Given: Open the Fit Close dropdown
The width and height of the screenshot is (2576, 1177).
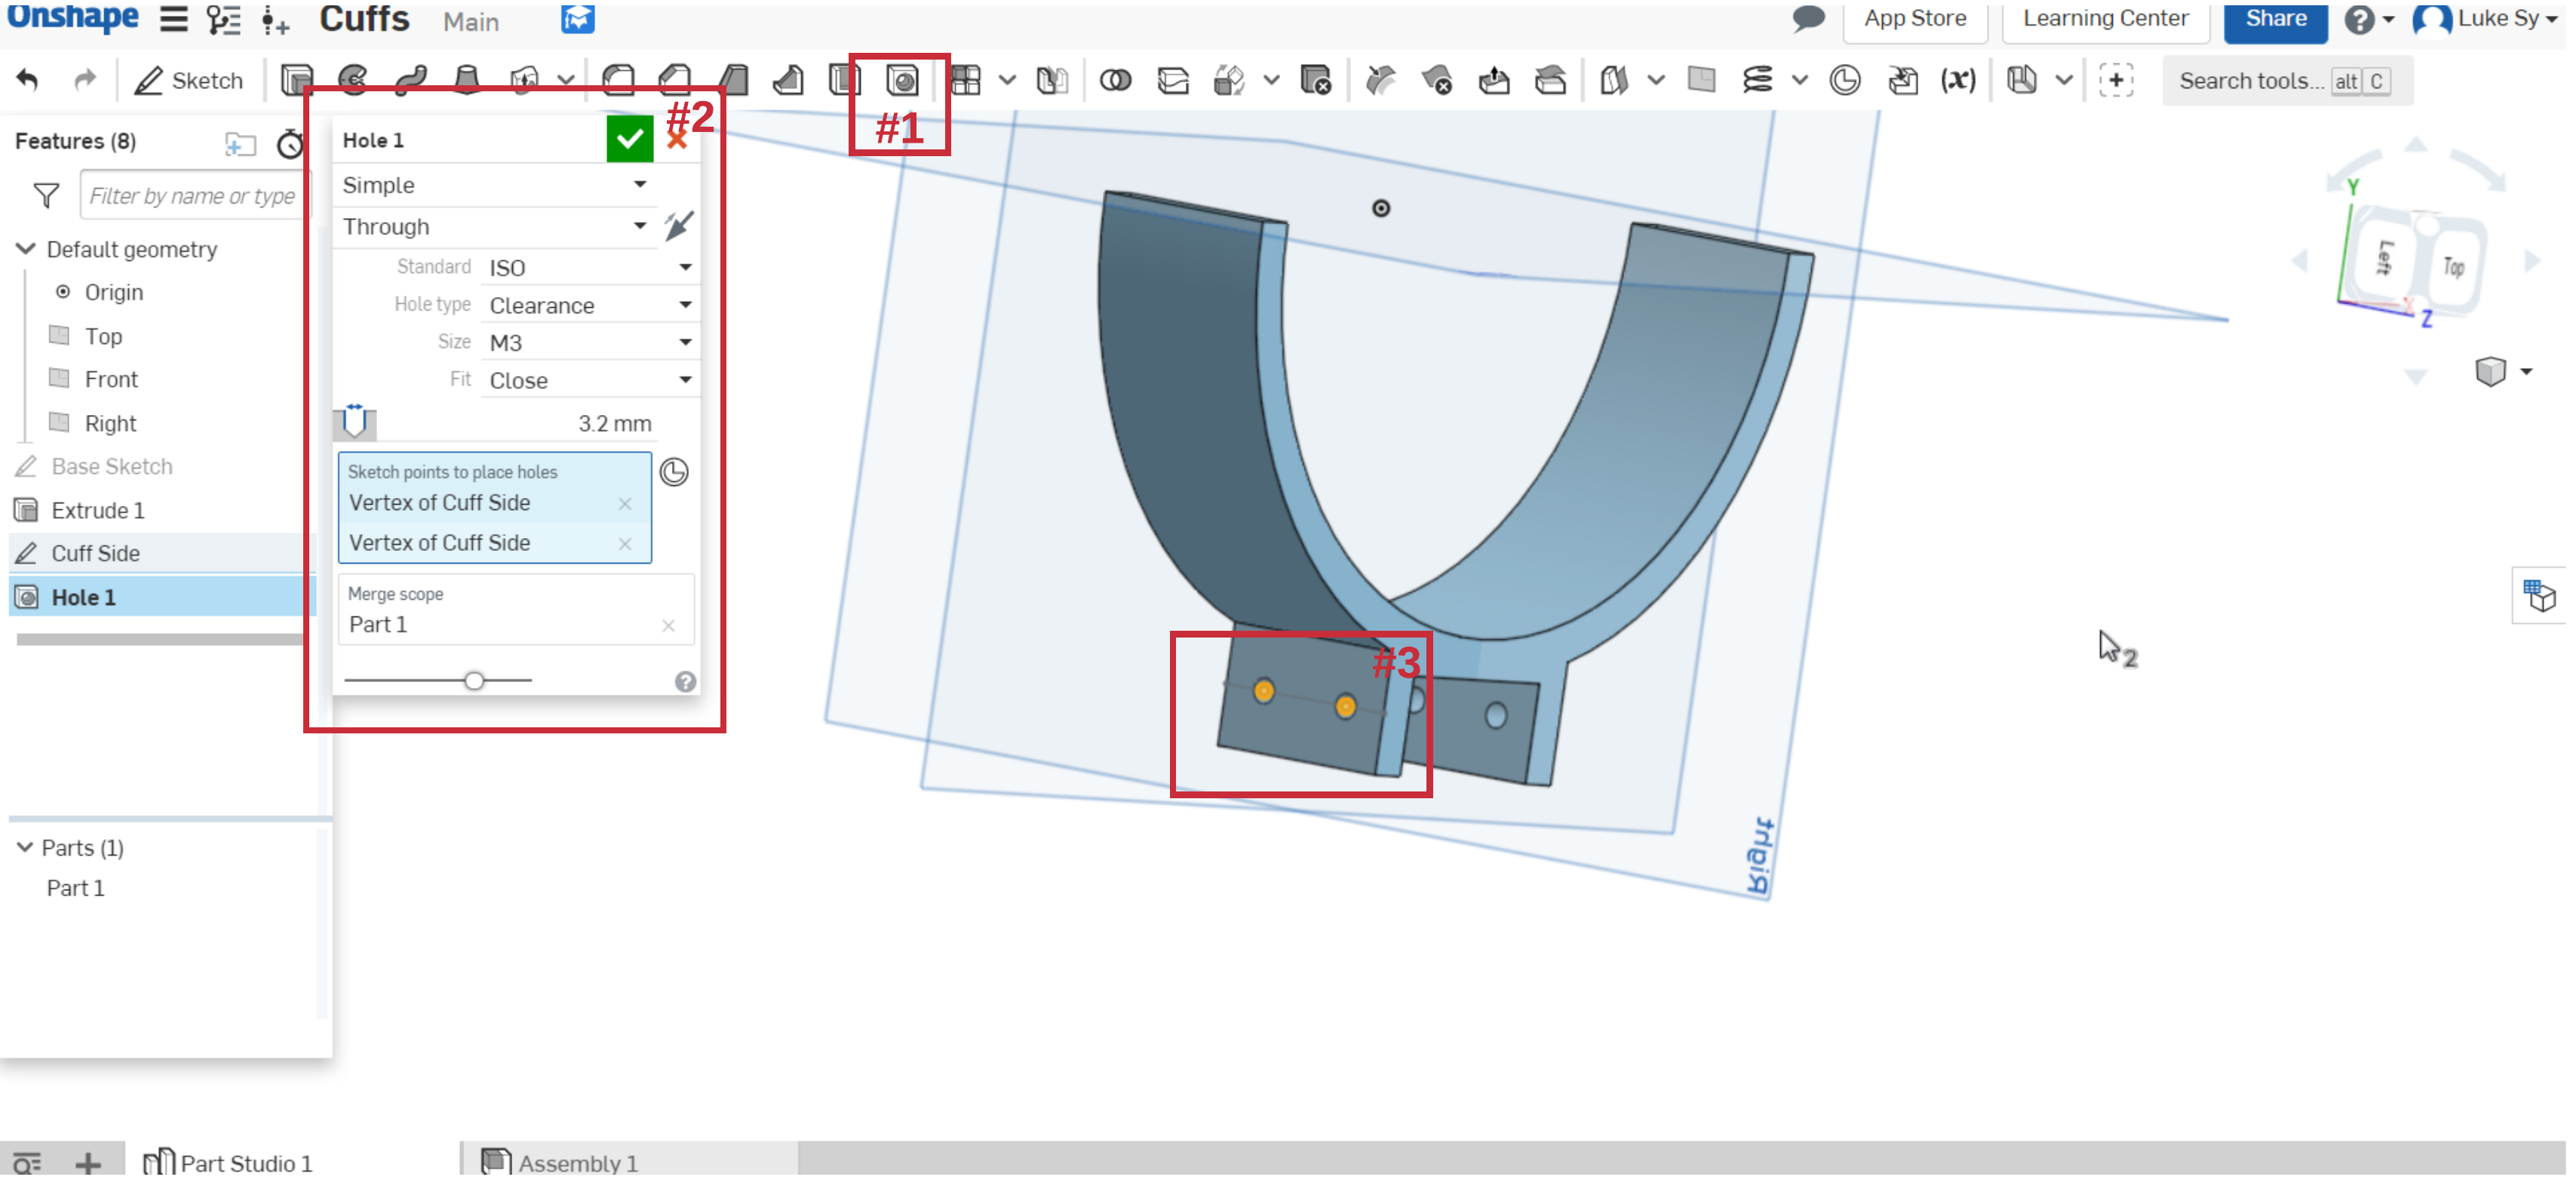Looking at the screenshot, I should [590, 380].
